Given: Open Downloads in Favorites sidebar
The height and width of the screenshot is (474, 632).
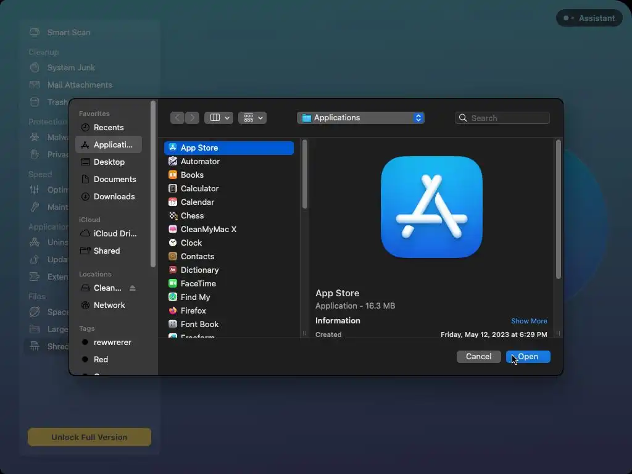Looking at the screenshot, I should [x=109, y=197].
